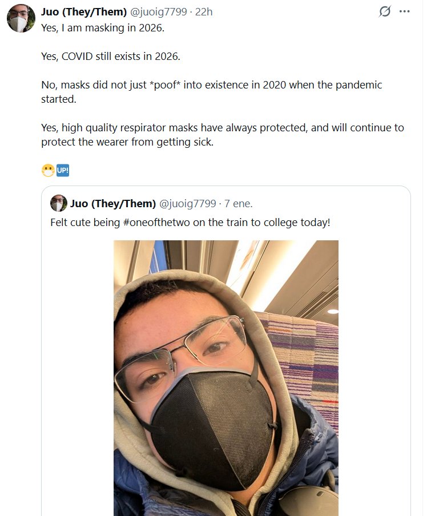Screen dimensions: 435x516
Task: Enlarge the masked selfie photo
Action: [x=225, y=377]
